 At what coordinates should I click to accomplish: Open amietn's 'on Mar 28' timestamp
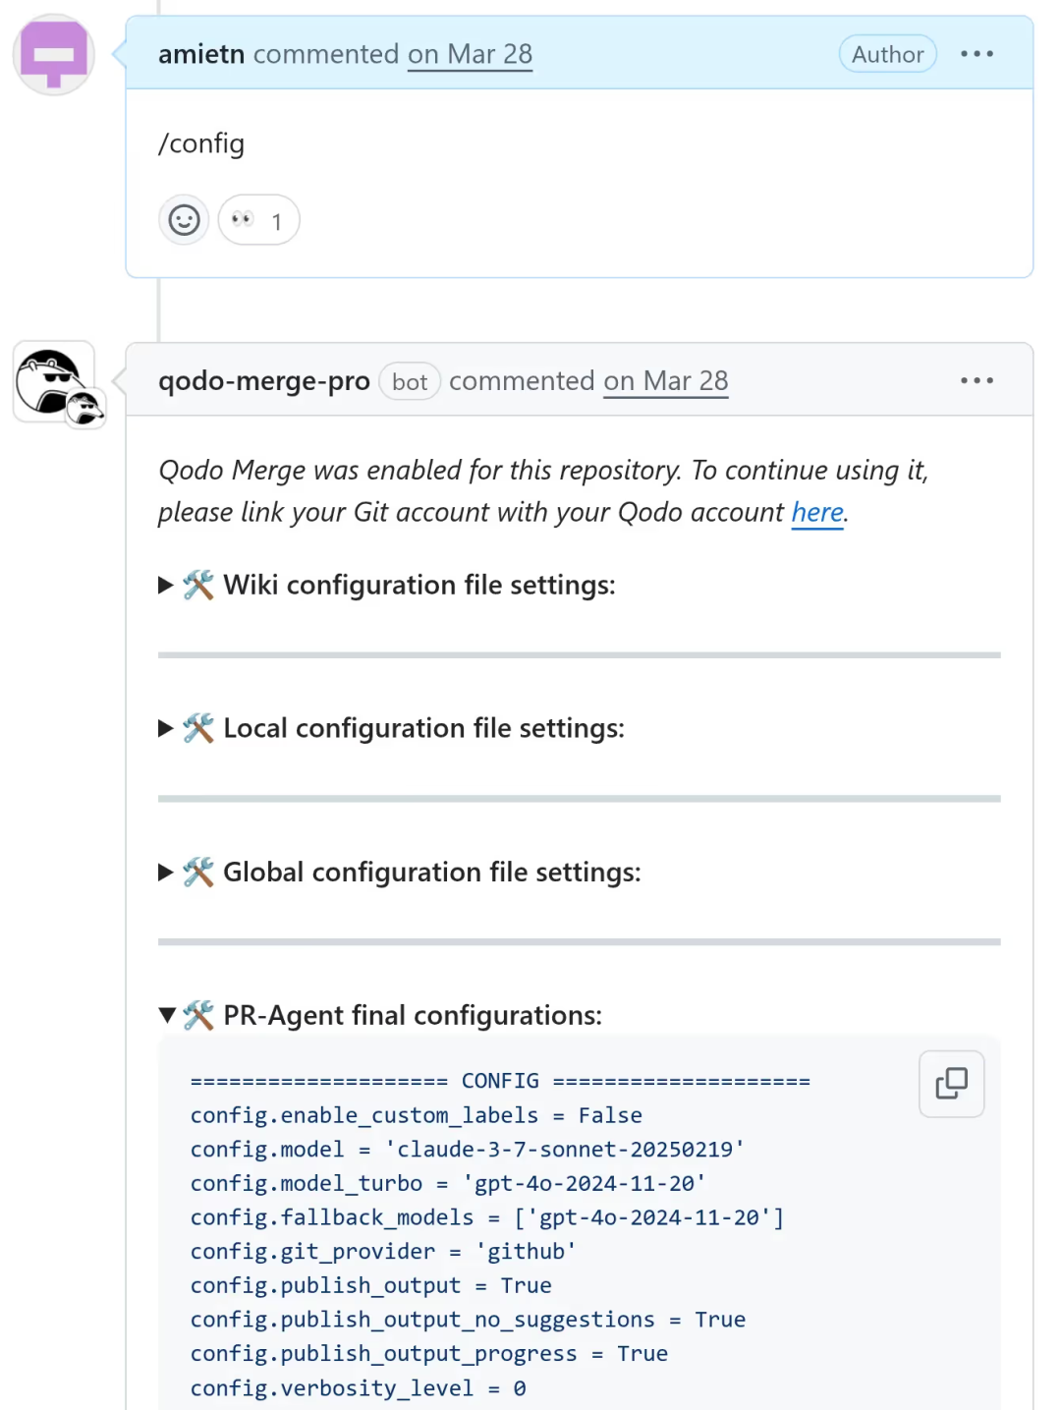point(471,54)
